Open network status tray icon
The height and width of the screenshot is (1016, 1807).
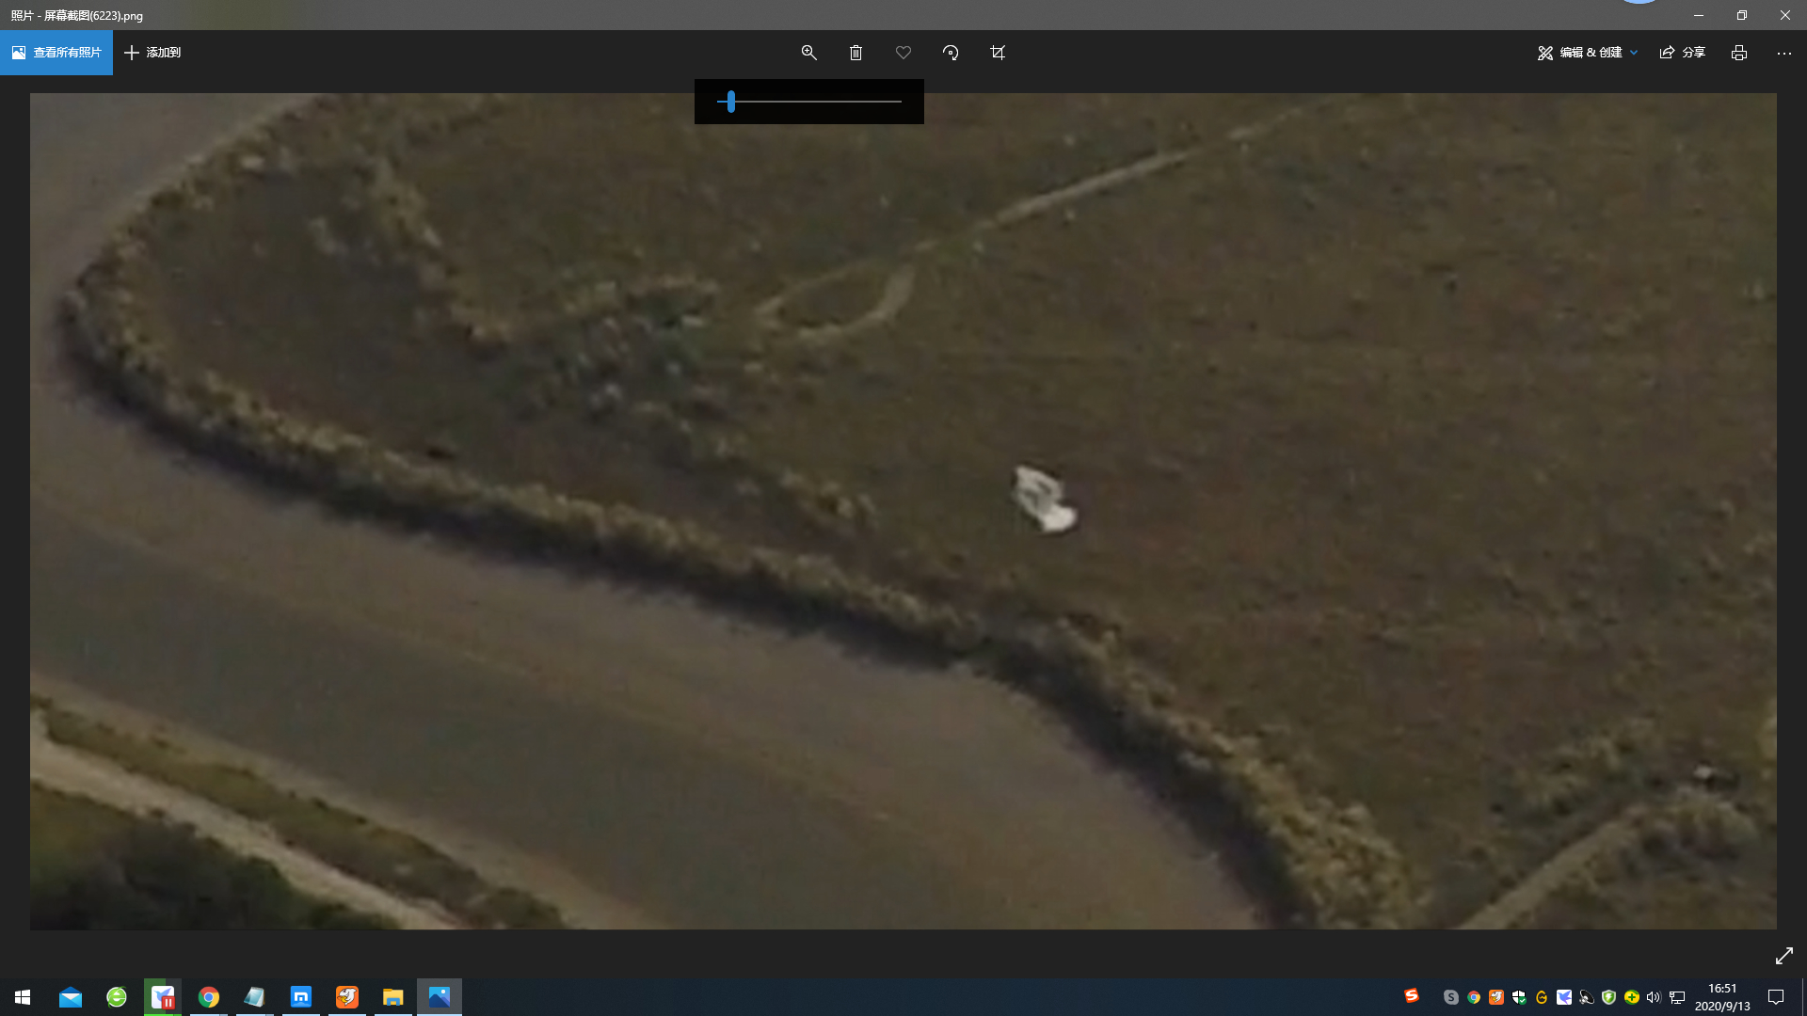[x=1677, y=997]
